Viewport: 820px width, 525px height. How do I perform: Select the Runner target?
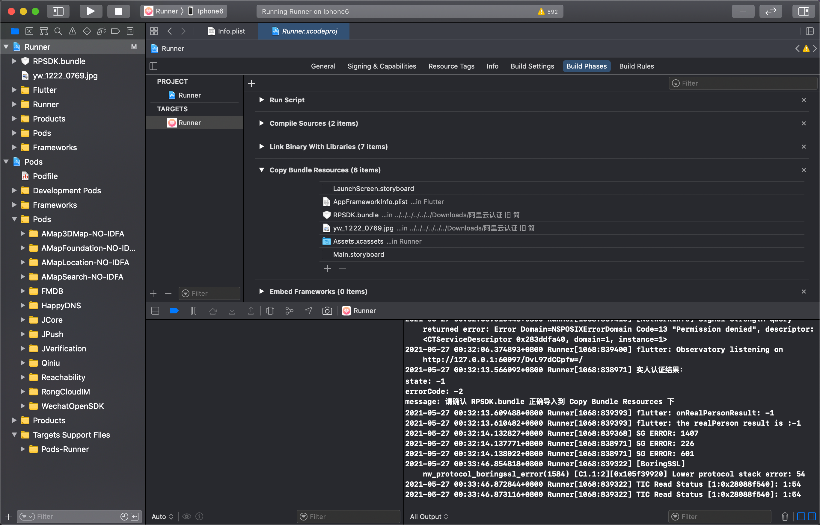pos(195,123)
